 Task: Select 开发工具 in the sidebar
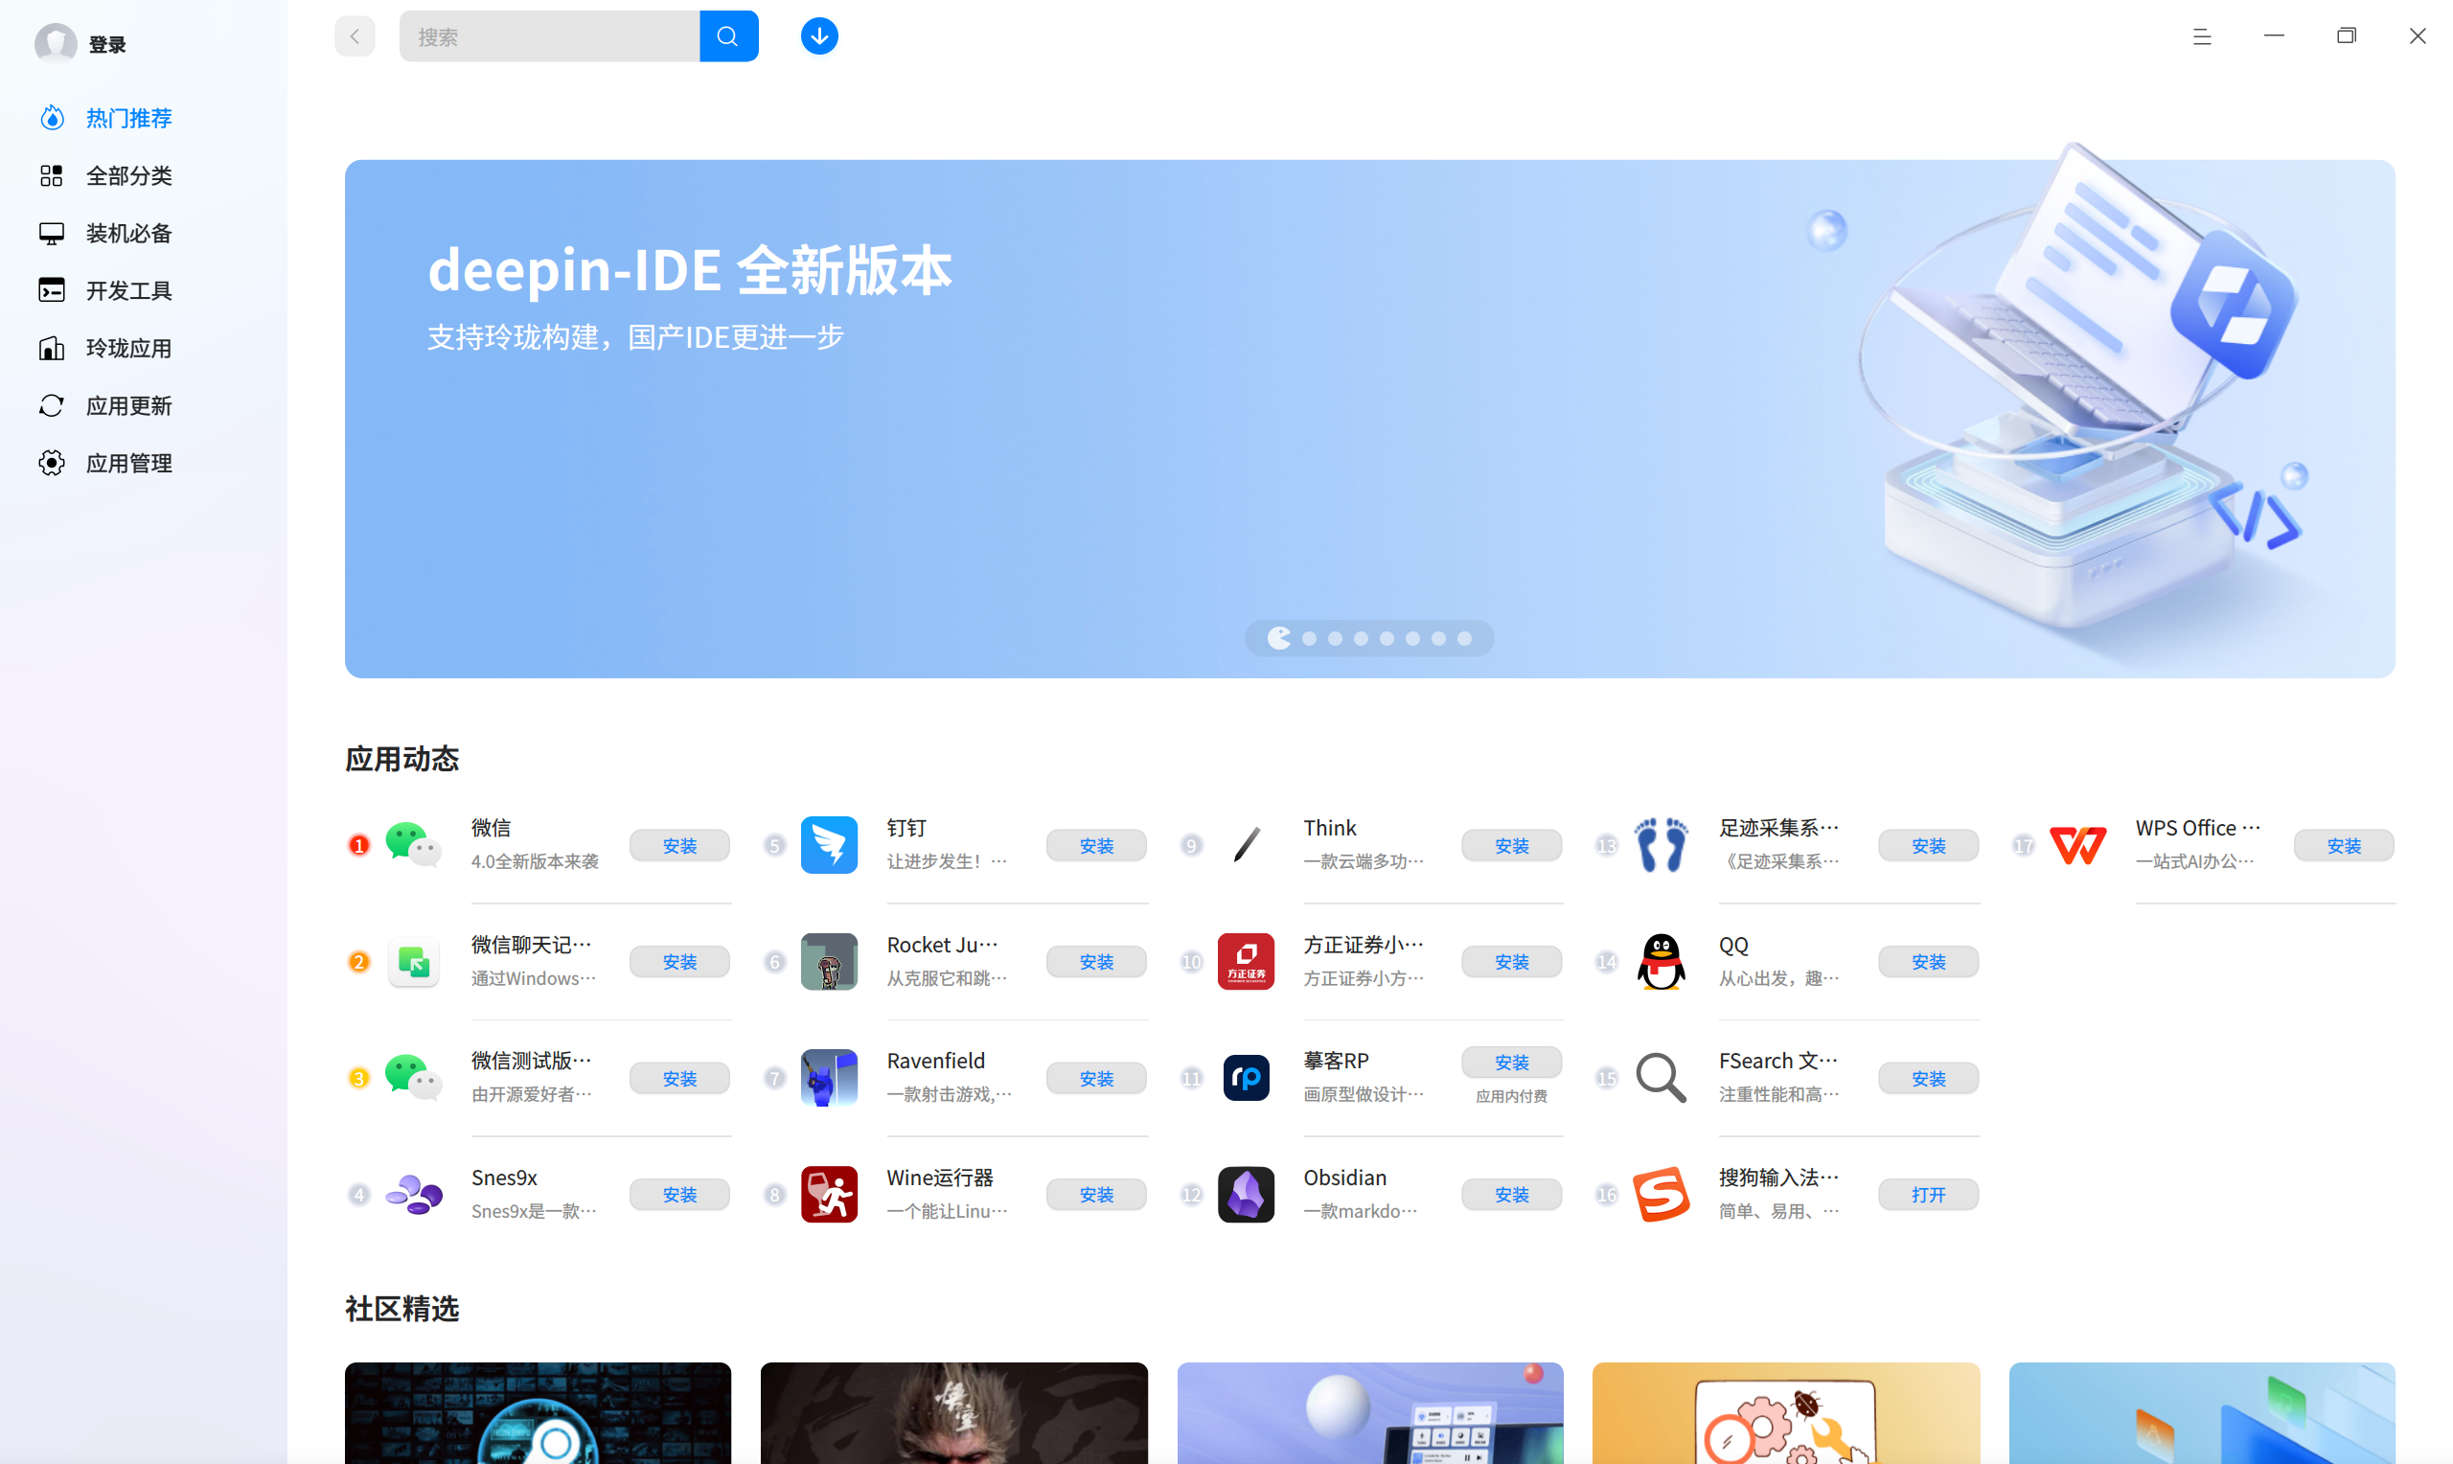point(129,290)
